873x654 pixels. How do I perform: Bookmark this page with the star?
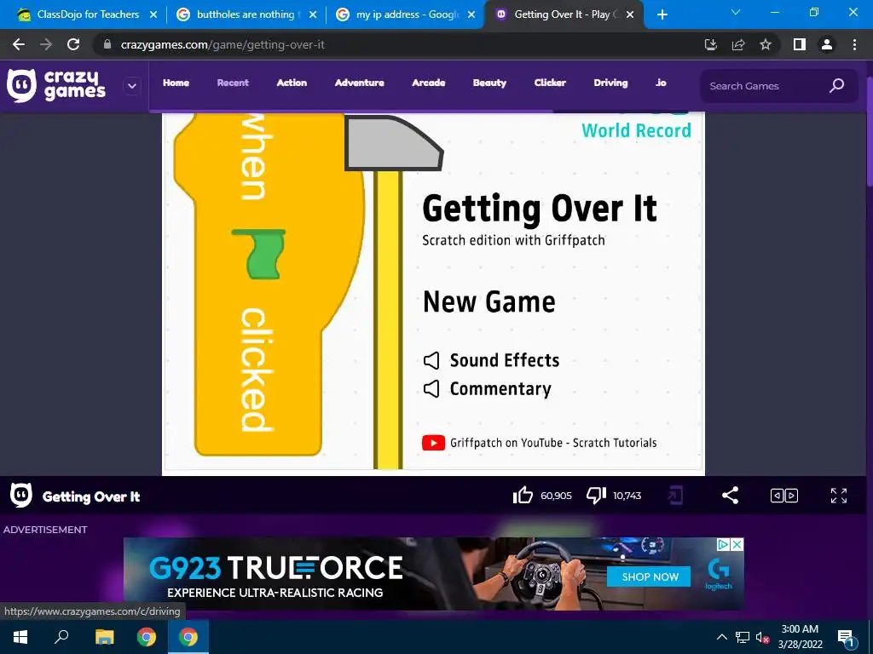click(x=766, y=44)
